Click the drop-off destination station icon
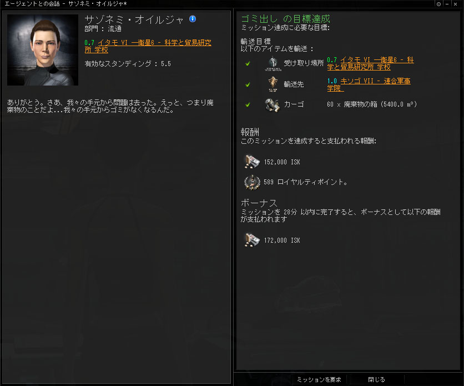464x386 pixels. click(273, 84)
